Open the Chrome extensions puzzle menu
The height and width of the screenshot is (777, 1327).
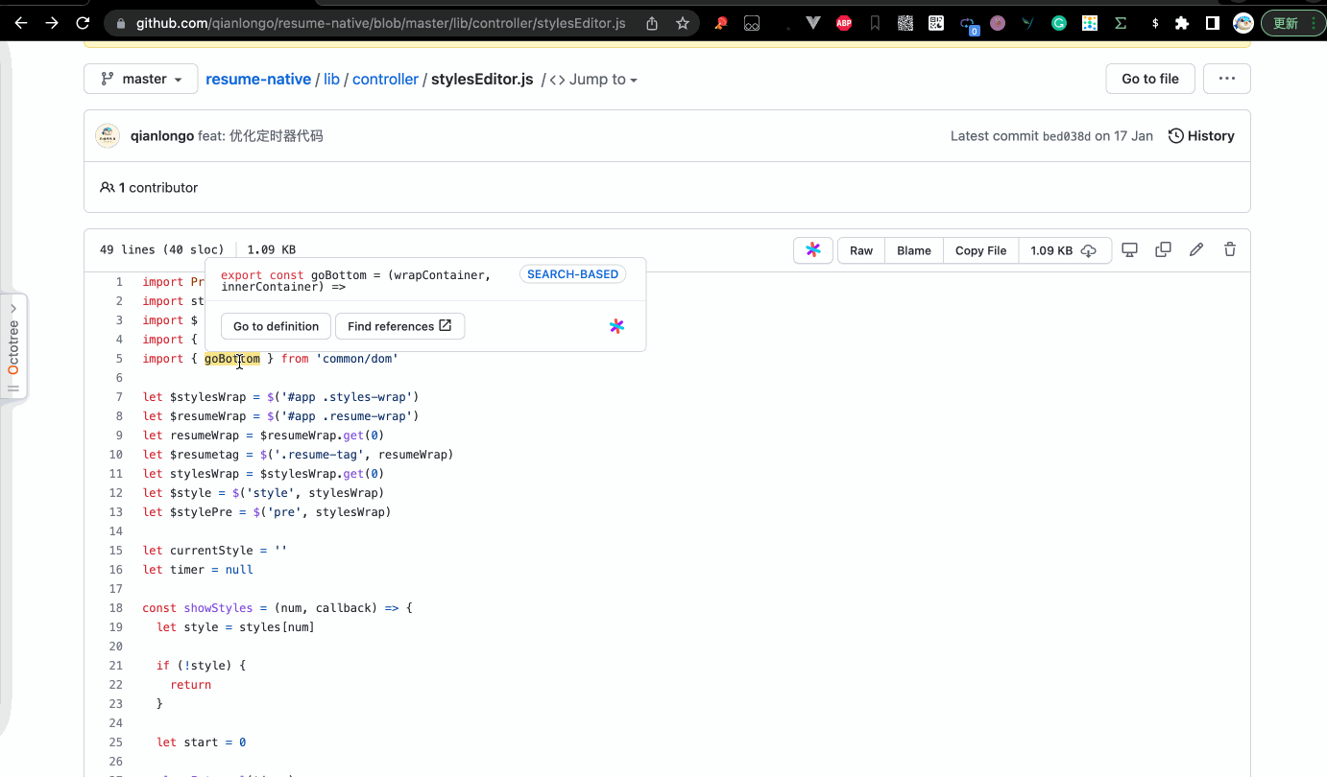click(x=1182, y=23)
